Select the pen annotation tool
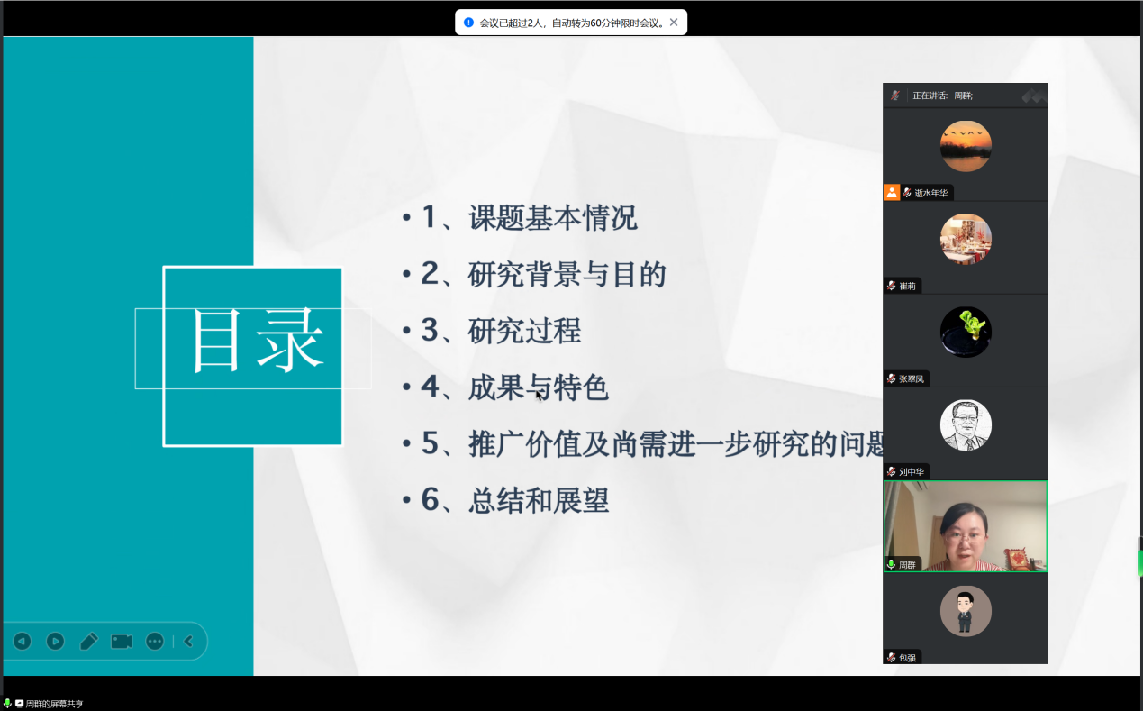The image size is (1143, 711). coord(88,641)
